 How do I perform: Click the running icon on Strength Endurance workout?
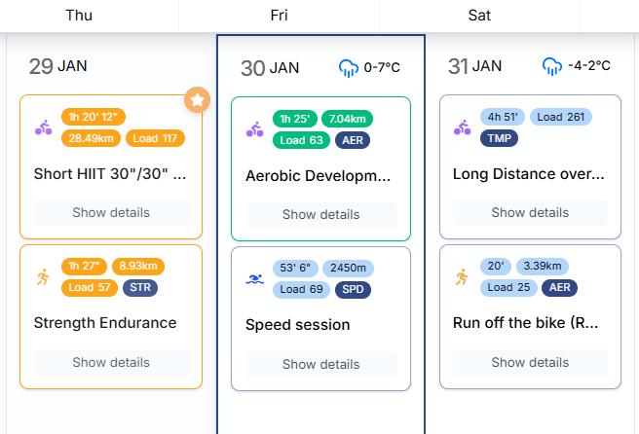[x=44, y=276]
